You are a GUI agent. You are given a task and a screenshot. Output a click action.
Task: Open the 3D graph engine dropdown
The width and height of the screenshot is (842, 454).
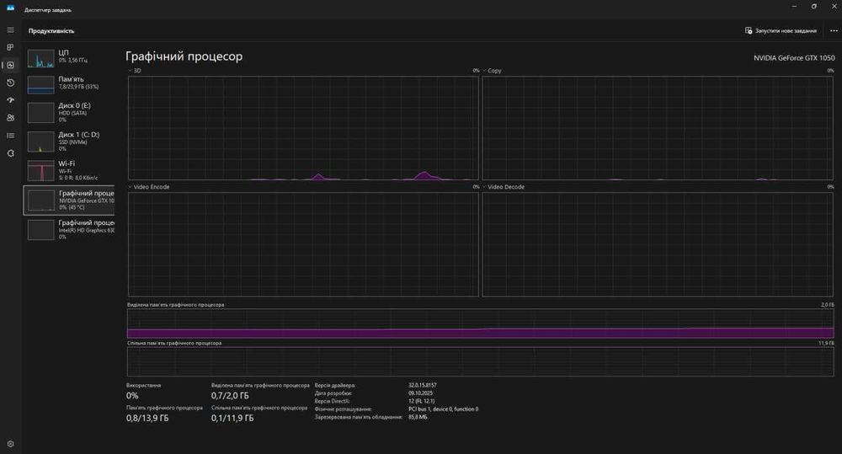click(131, 71)
